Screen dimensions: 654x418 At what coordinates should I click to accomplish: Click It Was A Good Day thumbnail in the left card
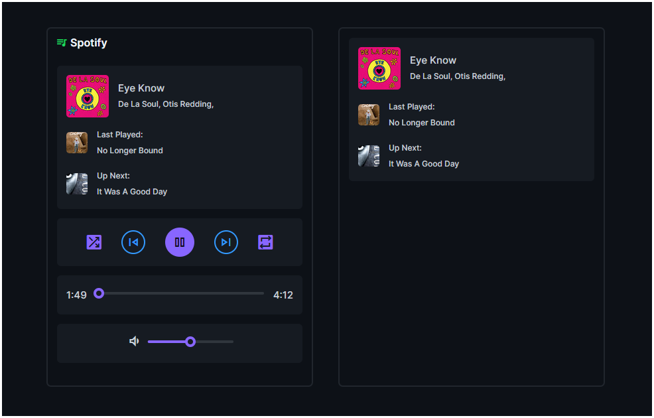click(77, 184)
